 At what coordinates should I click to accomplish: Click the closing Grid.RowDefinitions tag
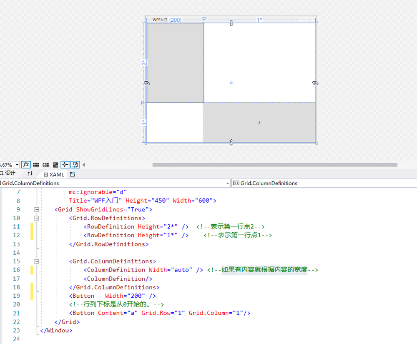(x=109, y=244)
